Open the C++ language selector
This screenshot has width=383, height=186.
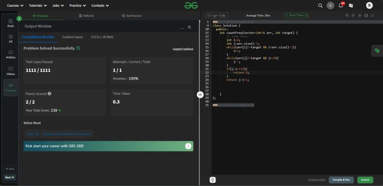[x=217, y=15]
